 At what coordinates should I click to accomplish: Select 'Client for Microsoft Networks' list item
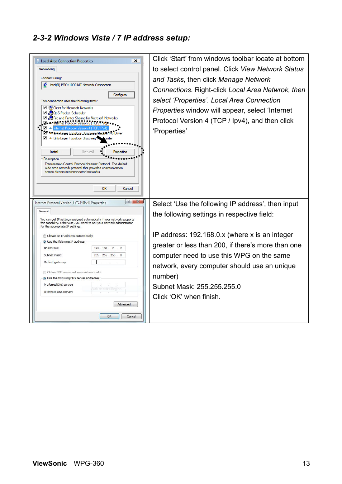pyautogui.click(x=73, y=108)
